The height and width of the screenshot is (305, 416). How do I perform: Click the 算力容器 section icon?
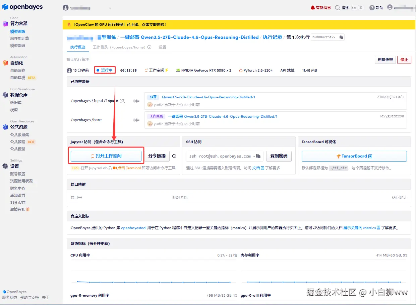point(5,23)
